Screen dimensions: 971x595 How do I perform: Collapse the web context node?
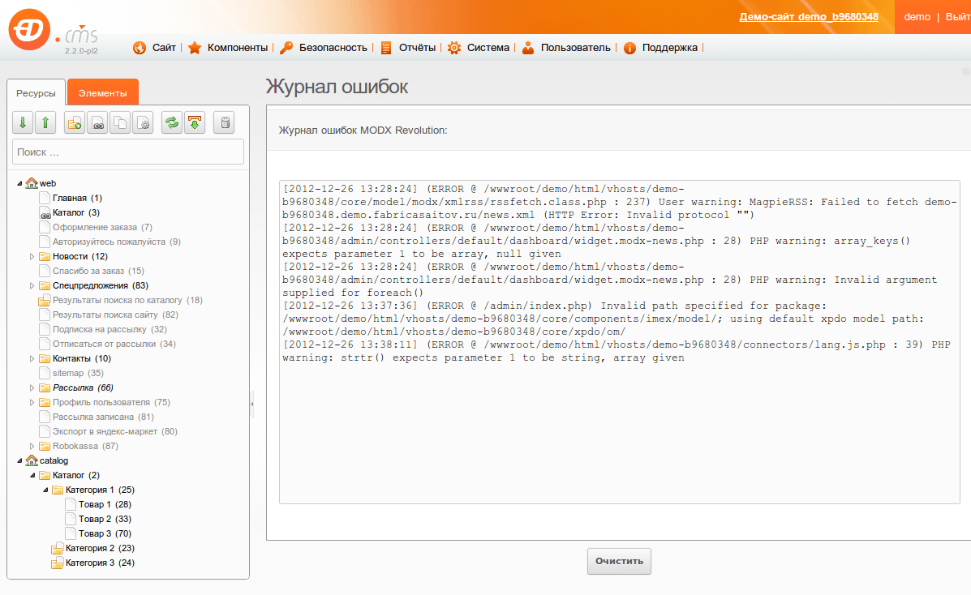pyautogui.click(x=19, y=183)
